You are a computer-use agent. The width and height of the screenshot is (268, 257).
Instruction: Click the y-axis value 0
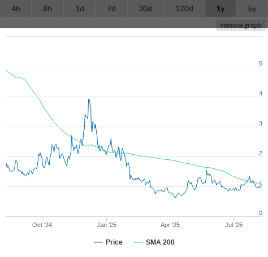coord(261,213)
